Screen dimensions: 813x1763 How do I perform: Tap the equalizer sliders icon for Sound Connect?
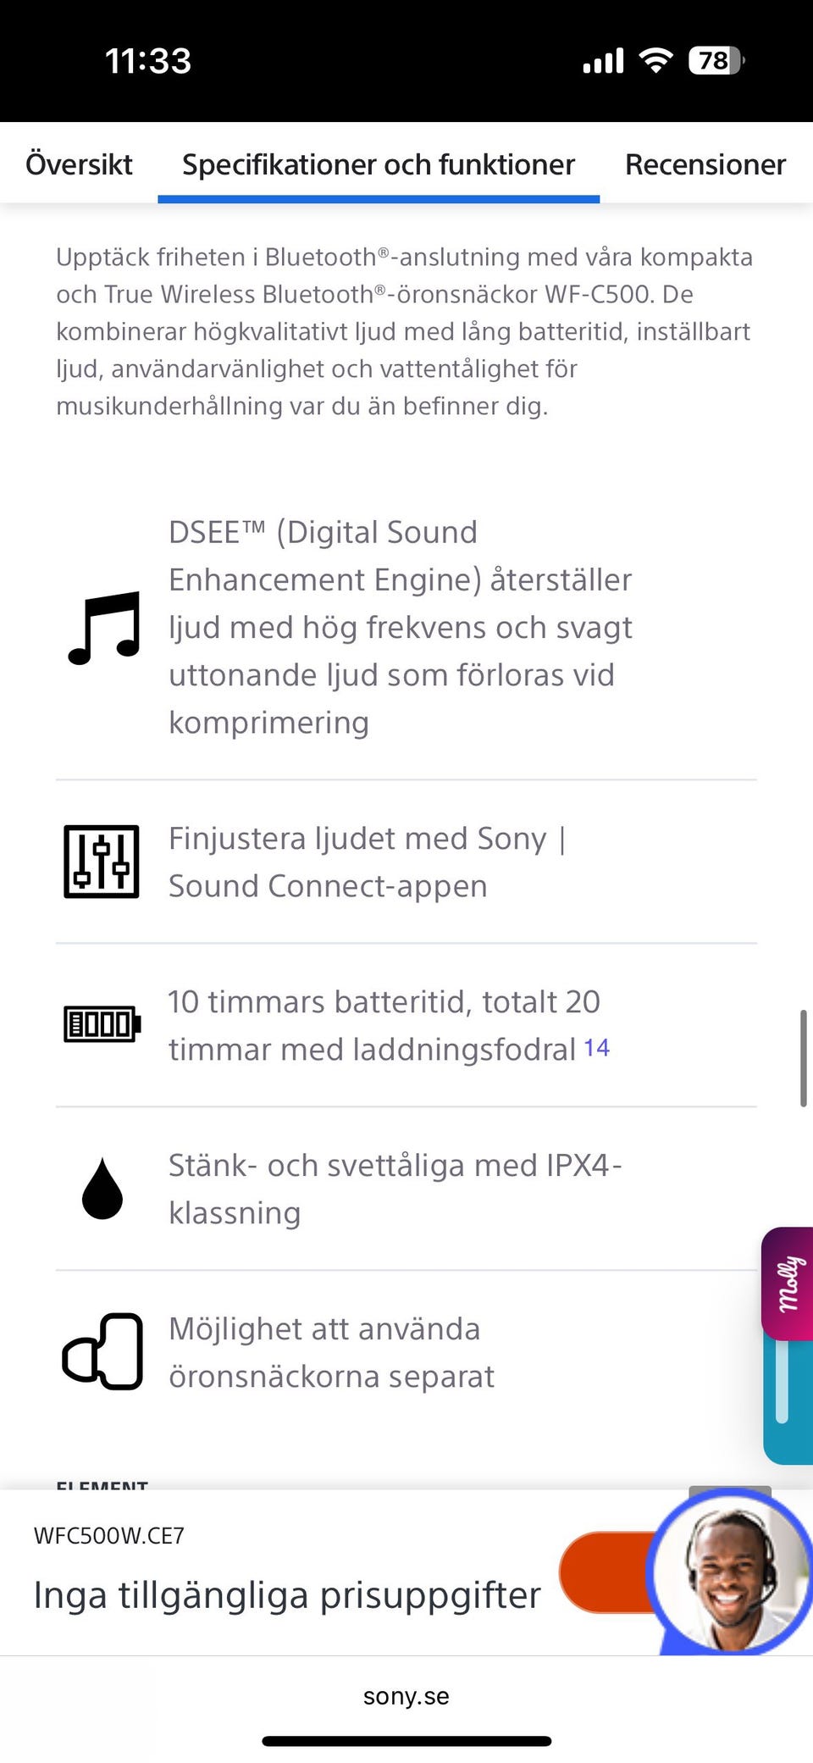coord(102,862)
